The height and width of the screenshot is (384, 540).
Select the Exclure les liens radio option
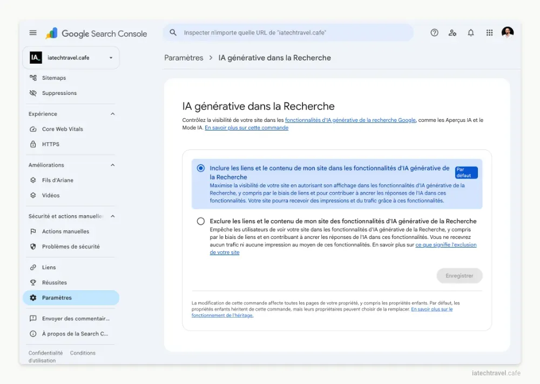coord(200,221)
